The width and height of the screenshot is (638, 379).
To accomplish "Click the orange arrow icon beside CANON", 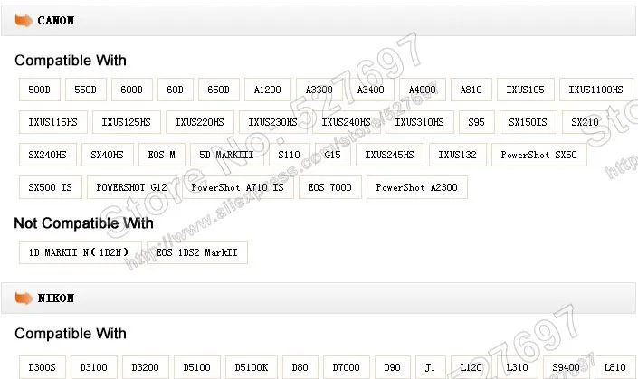I will point(24,20).
